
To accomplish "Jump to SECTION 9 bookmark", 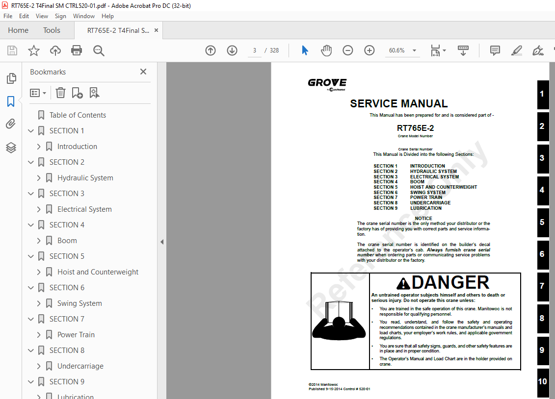I will coord(67,382).
